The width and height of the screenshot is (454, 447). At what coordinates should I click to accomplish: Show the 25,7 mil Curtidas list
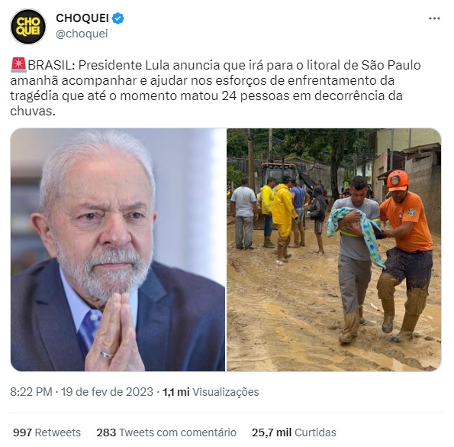pyautogui.click(x=294, y=432)
